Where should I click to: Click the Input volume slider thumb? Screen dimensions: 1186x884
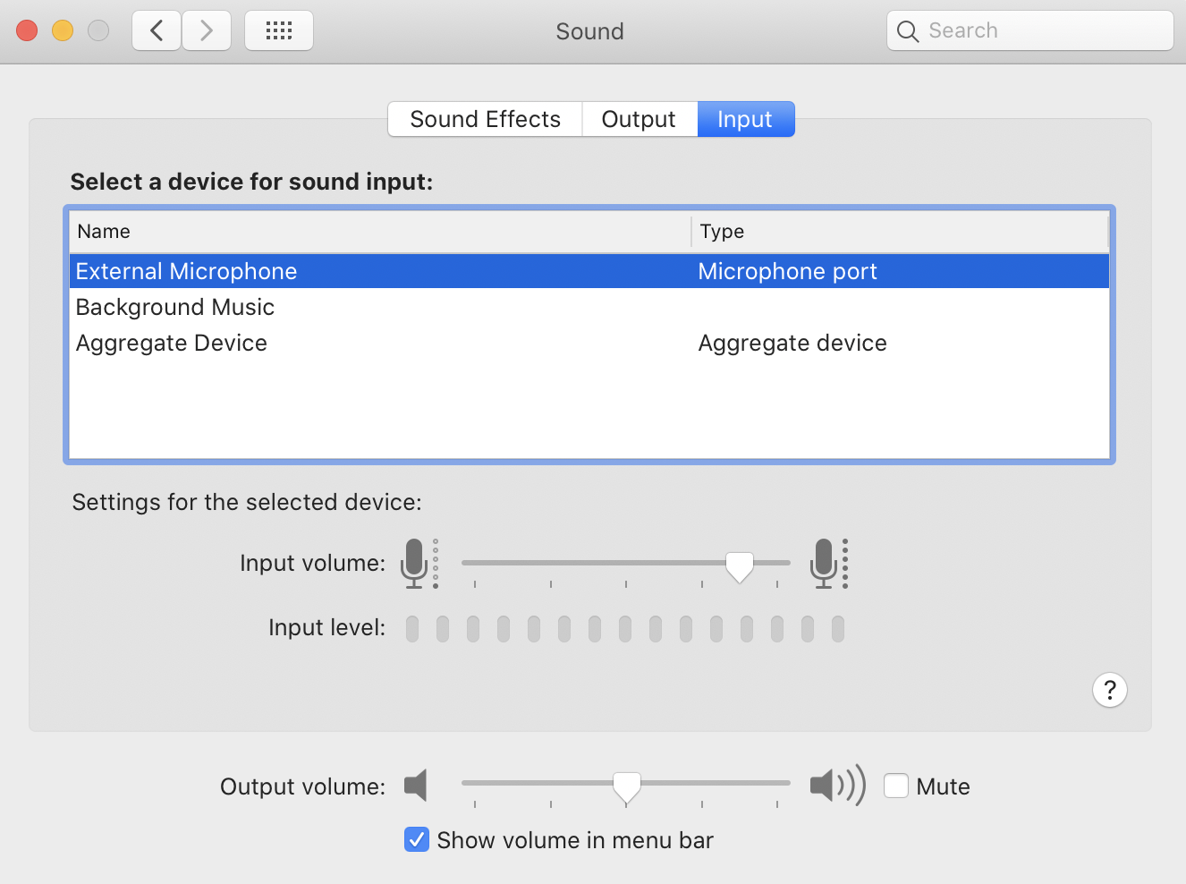pos(740,565)
